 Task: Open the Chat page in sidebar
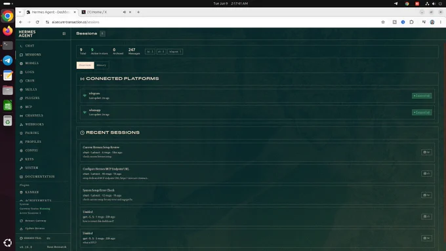coord(30,46)
